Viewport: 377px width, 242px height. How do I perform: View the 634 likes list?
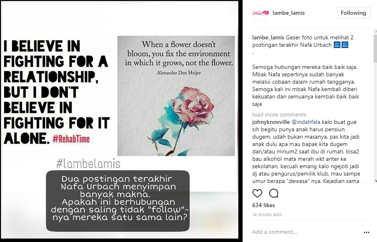(x=263, y=205)
